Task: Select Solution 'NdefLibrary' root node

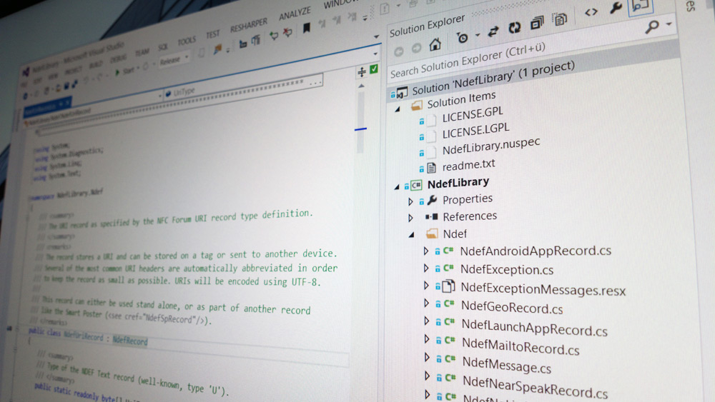Action: (x=493, y=77)
